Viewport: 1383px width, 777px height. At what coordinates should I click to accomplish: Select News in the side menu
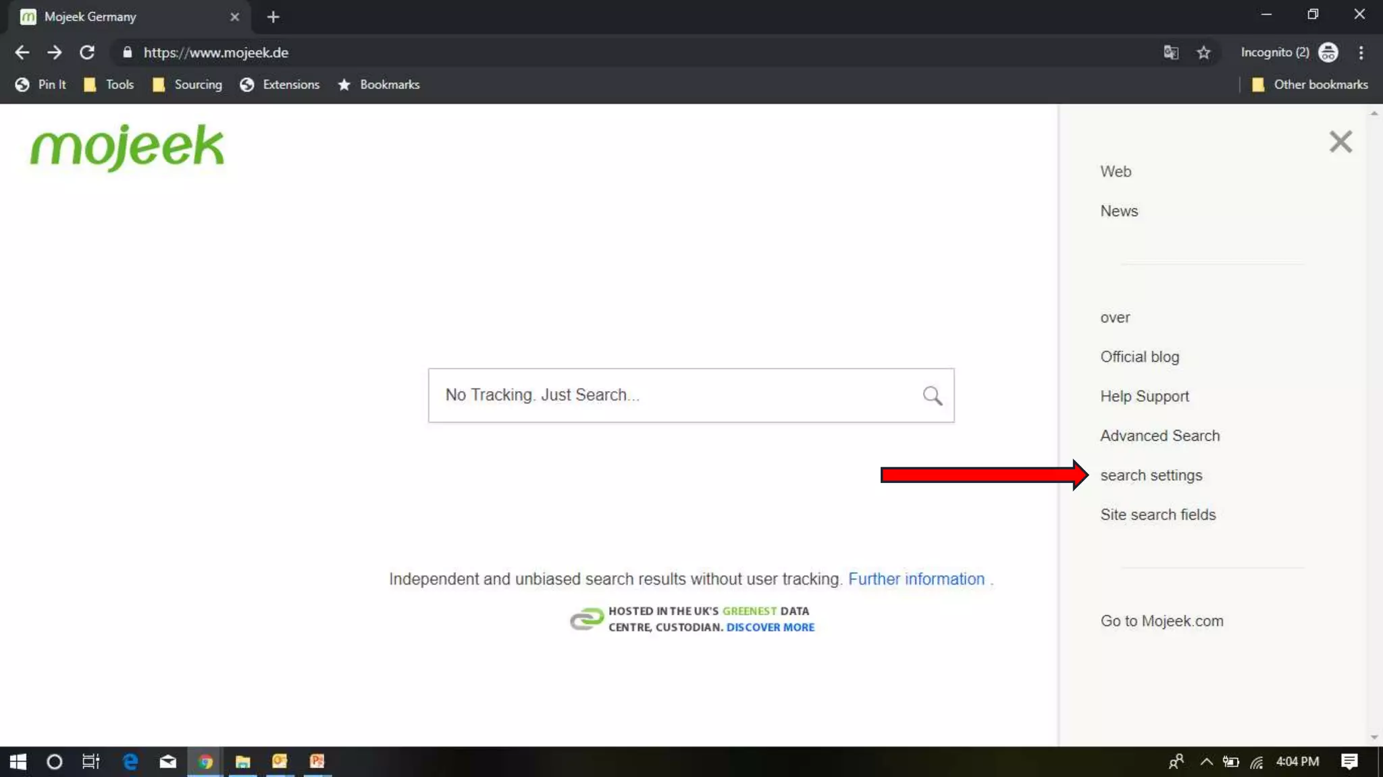1119,211
